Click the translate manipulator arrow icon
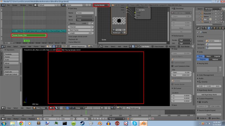 [67, 108]
